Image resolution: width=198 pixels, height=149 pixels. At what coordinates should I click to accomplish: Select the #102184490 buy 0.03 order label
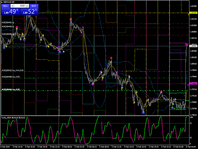tap(10, 77)
